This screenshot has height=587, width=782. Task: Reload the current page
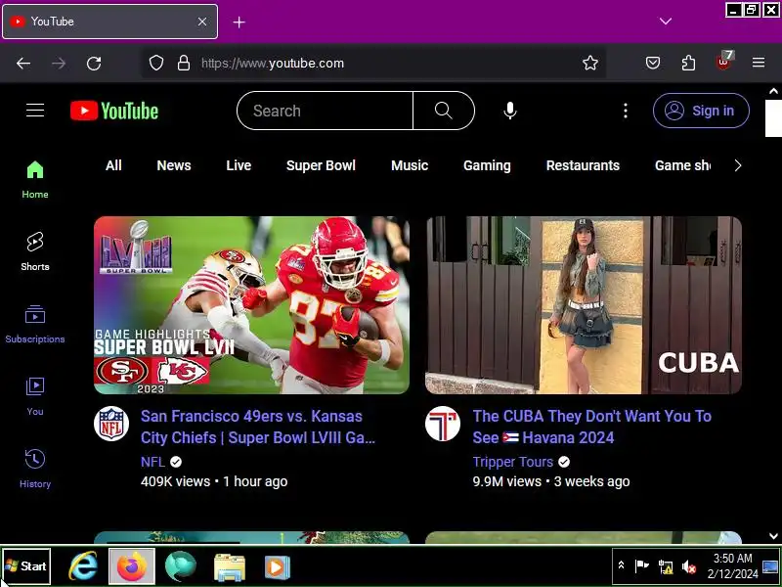pos(94,63)
